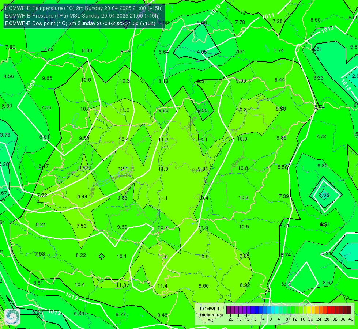Select the ECMWF-E Temperature 2m layer label

click(84, 8)
